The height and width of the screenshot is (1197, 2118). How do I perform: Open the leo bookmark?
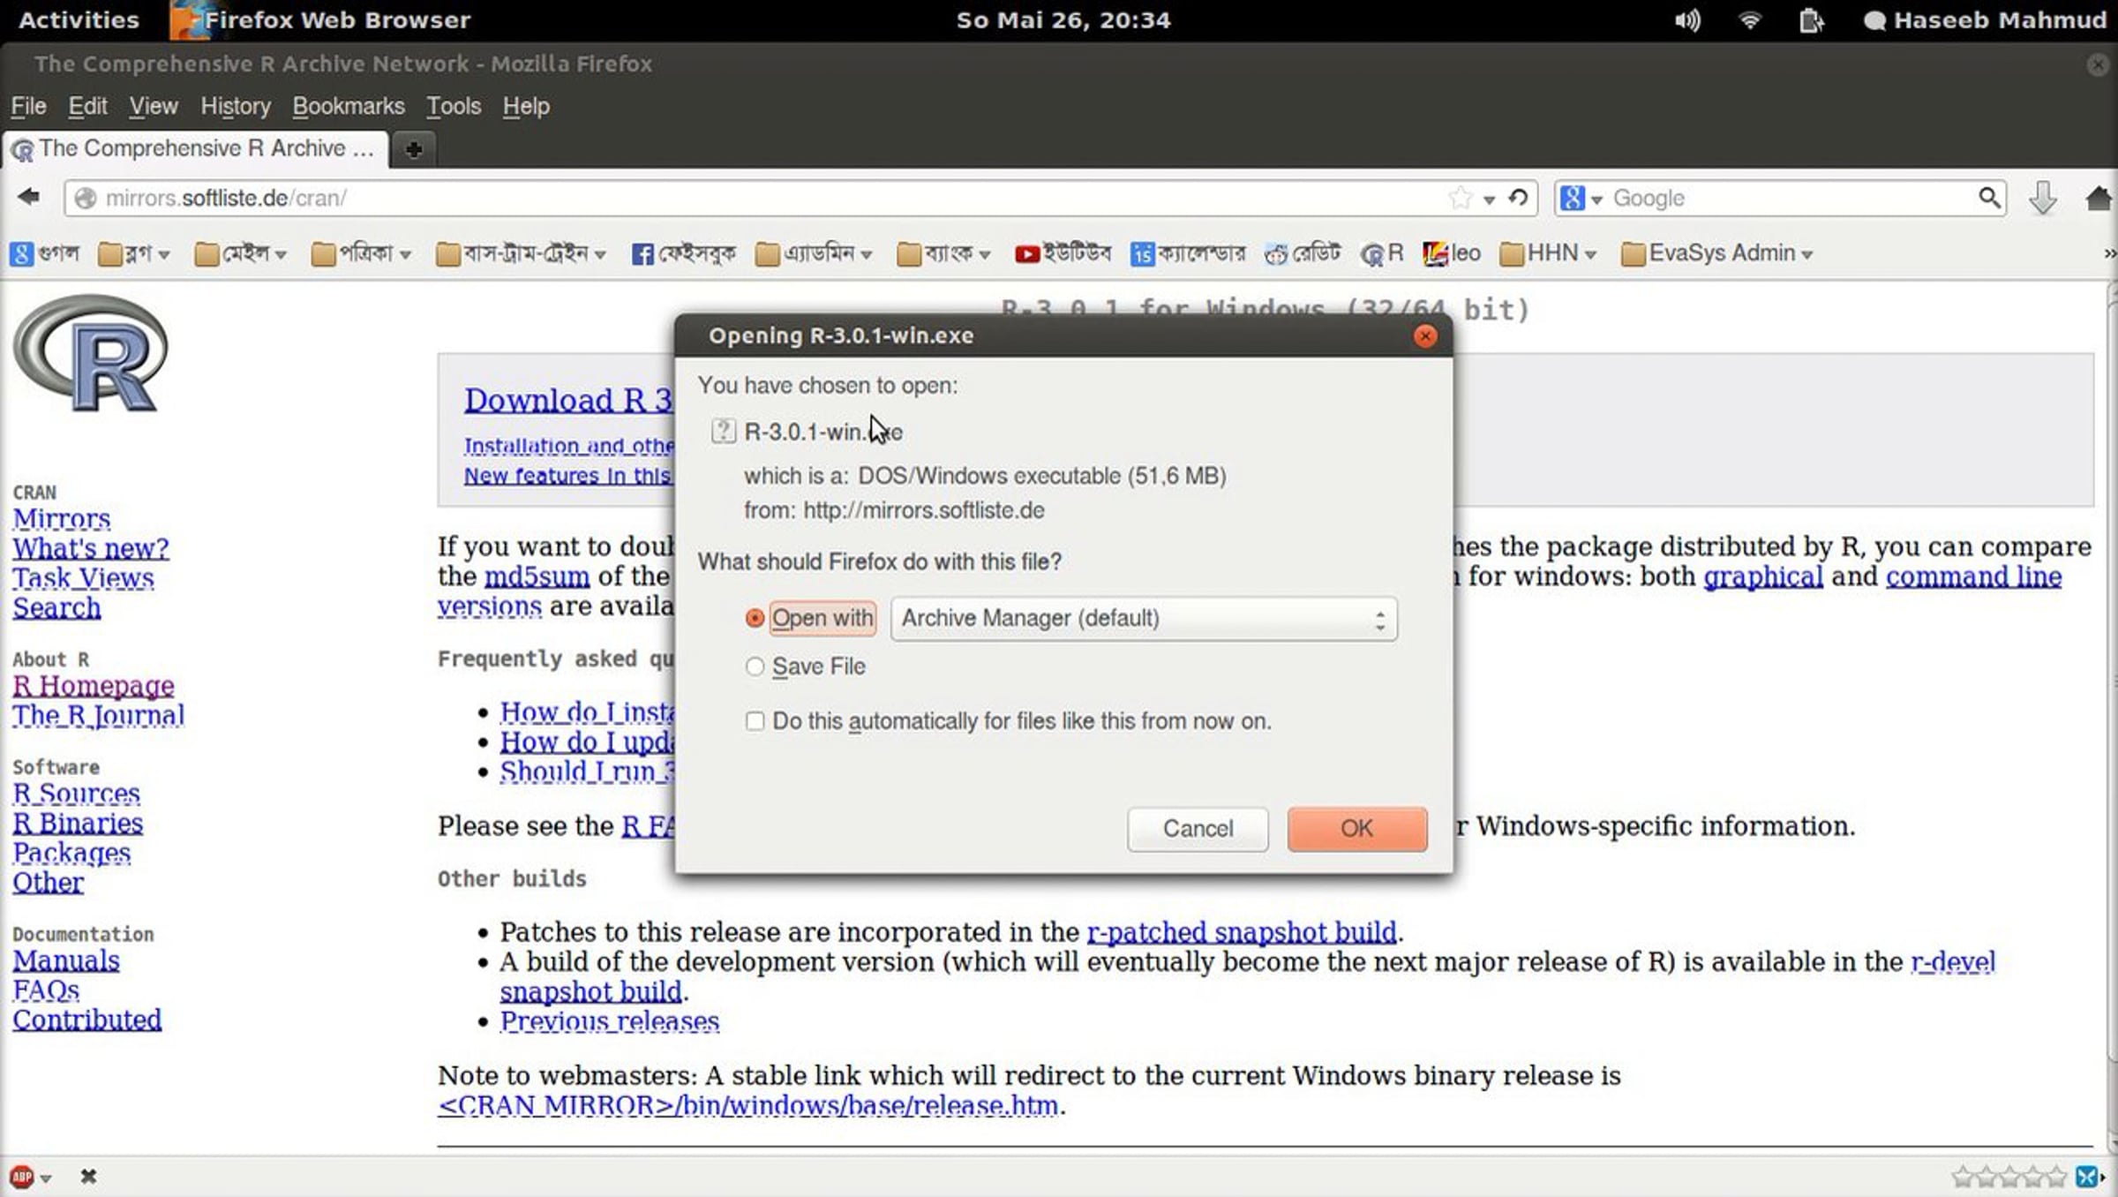(1452, 253)
